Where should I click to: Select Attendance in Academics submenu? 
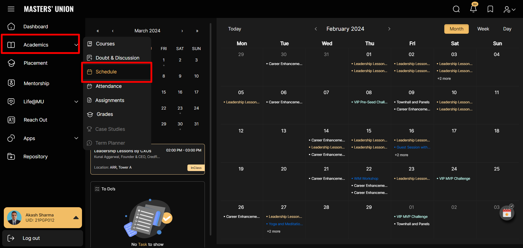108,86
